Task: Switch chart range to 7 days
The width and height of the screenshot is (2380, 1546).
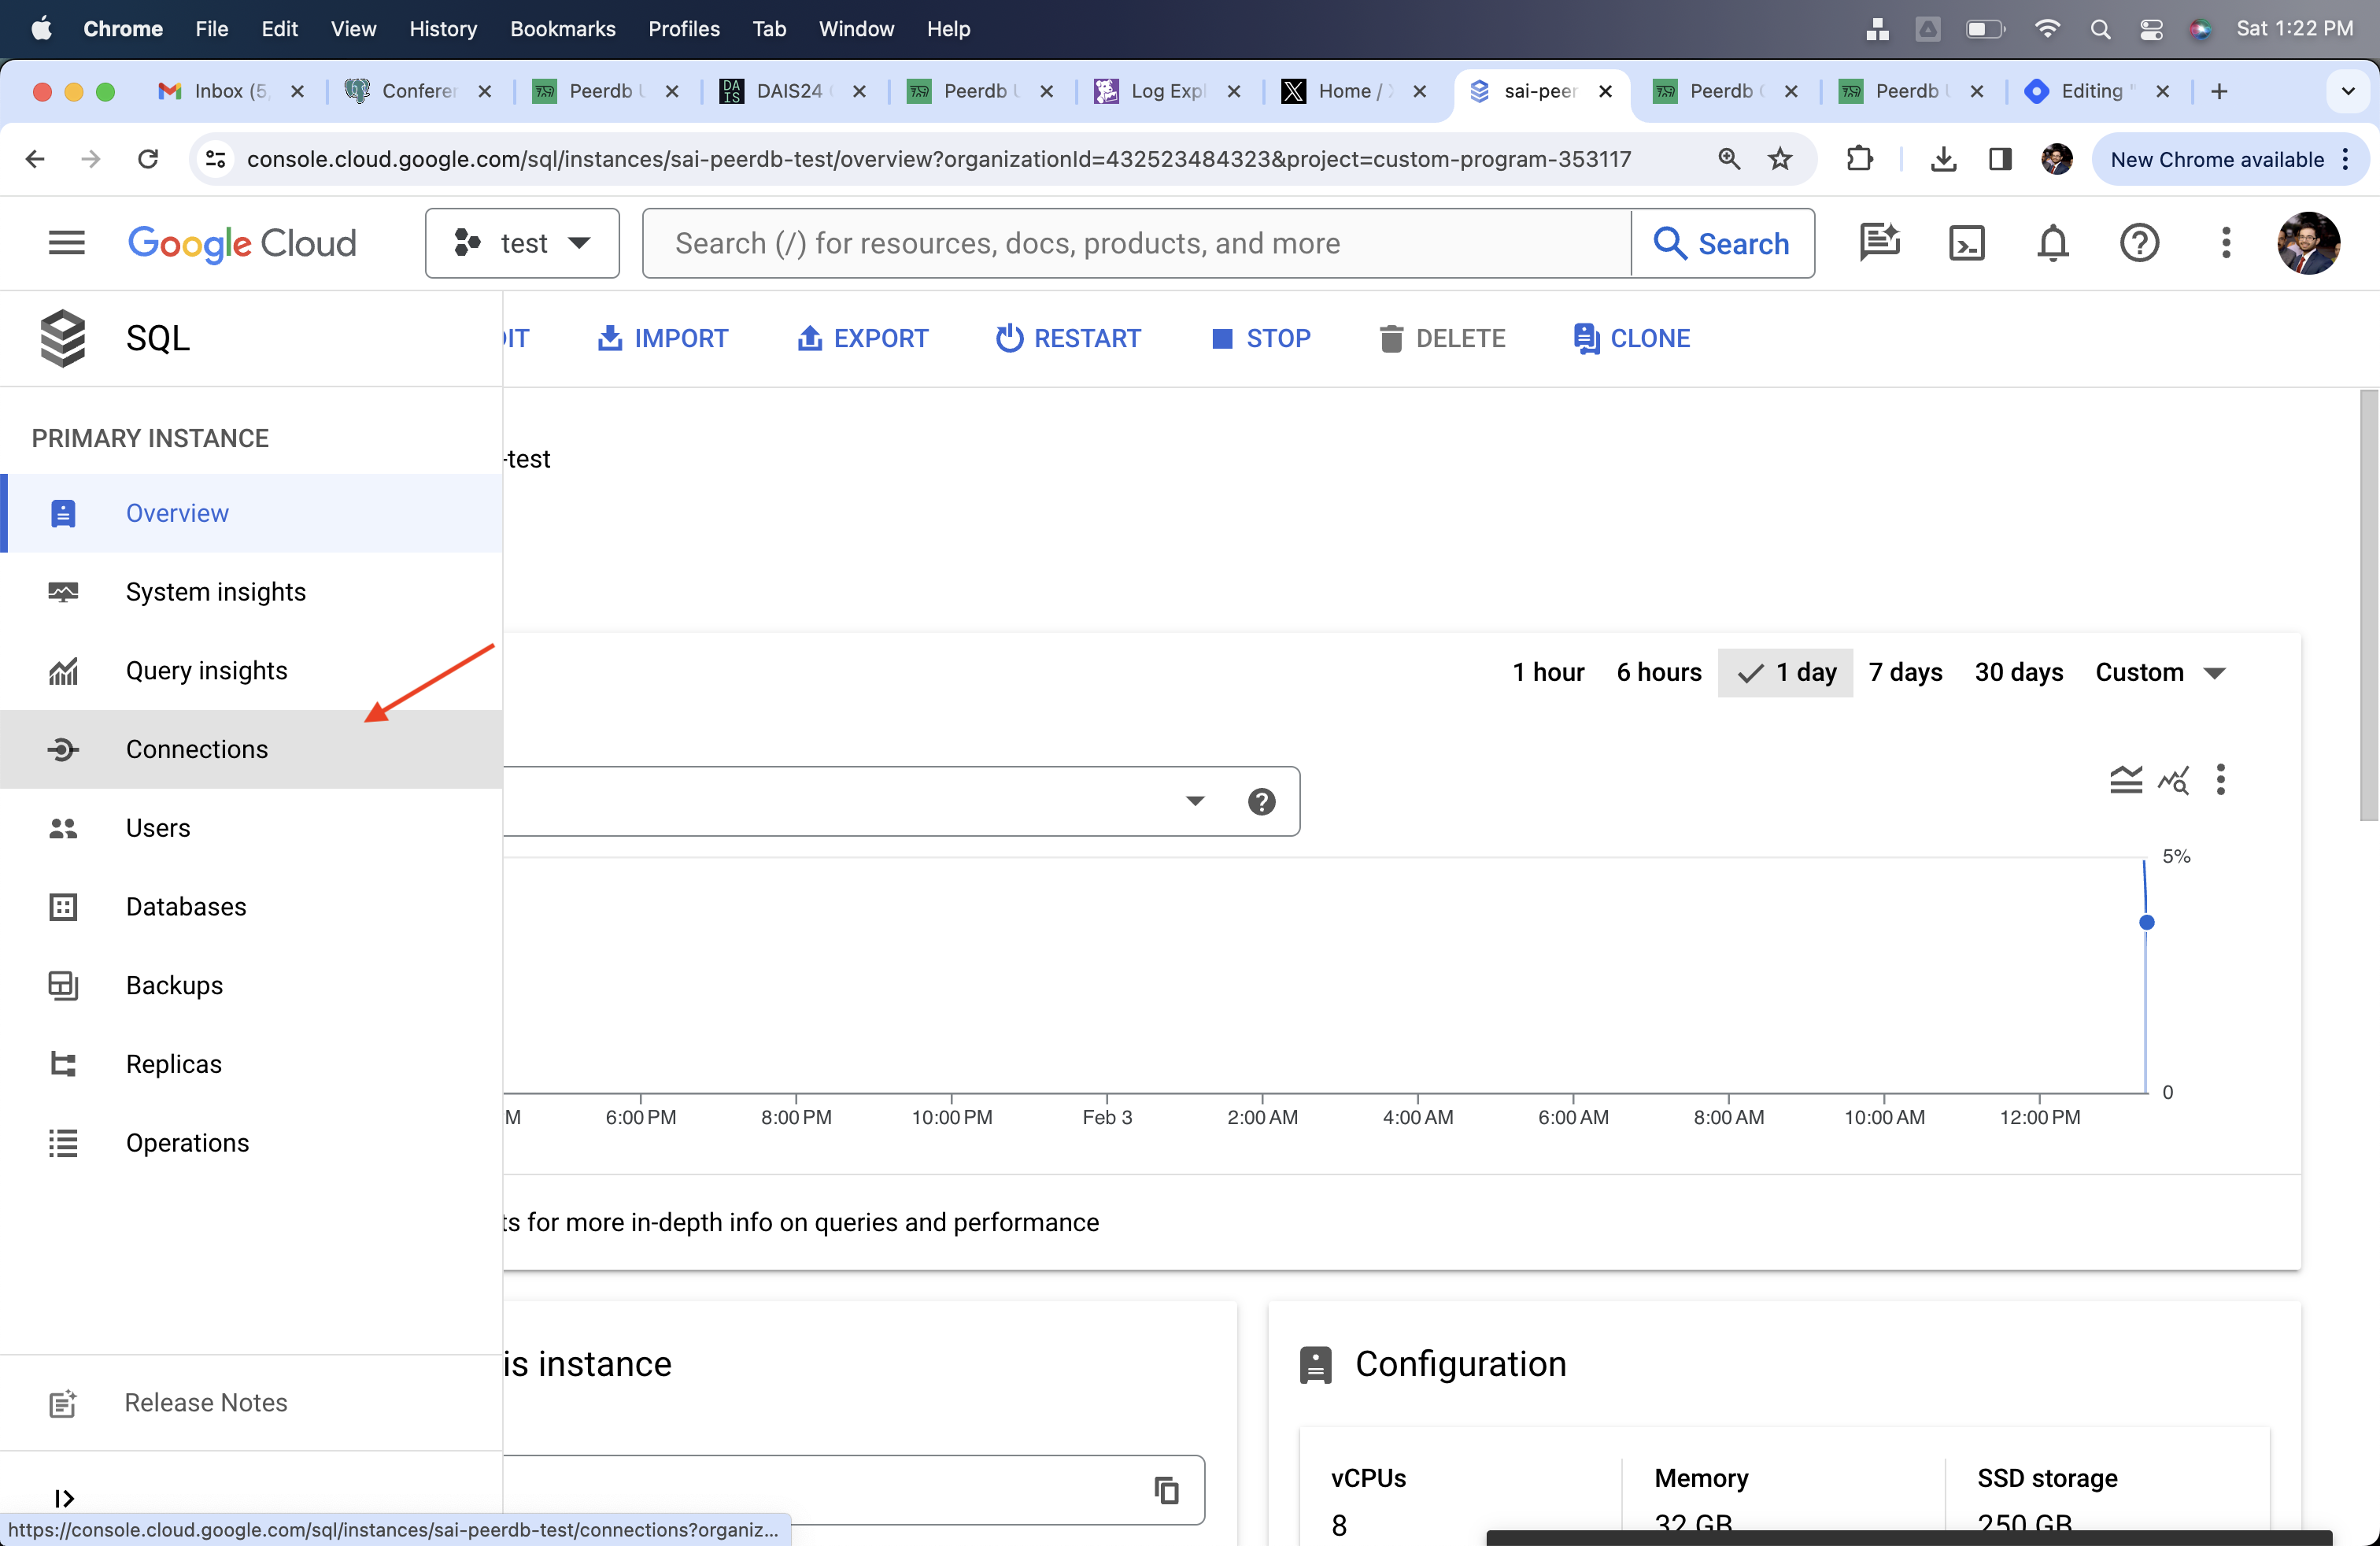Action: click(1905, 672)
